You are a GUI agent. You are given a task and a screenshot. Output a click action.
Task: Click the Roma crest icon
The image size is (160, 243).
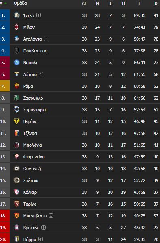point(17,86)
